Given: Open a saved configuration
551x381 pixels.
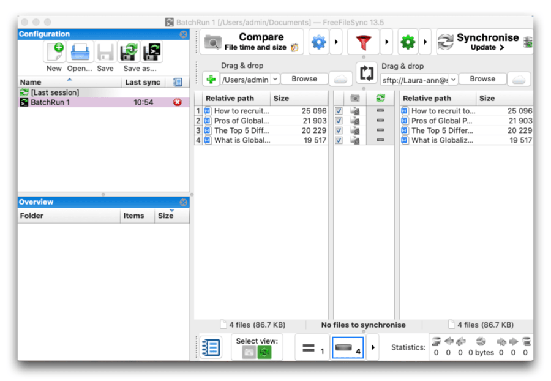Looking at the screenshot, I should point(79,52).
